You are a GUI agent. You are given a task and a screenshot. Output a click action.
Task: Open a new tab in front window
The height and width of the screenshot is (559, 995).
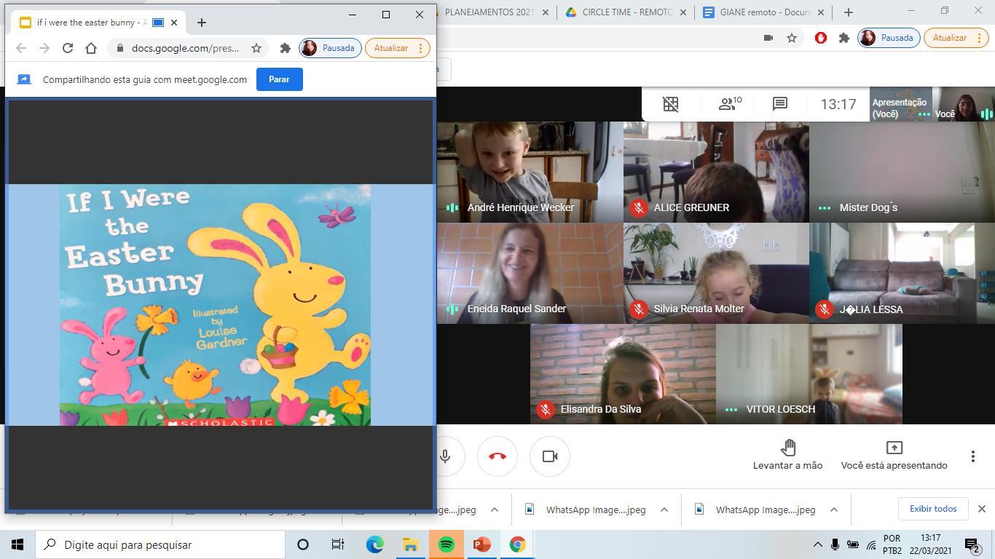pyautogui.click(x=202, y=23)
